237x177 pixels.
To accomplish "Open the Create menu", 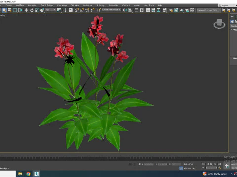I will coord(9,5).
